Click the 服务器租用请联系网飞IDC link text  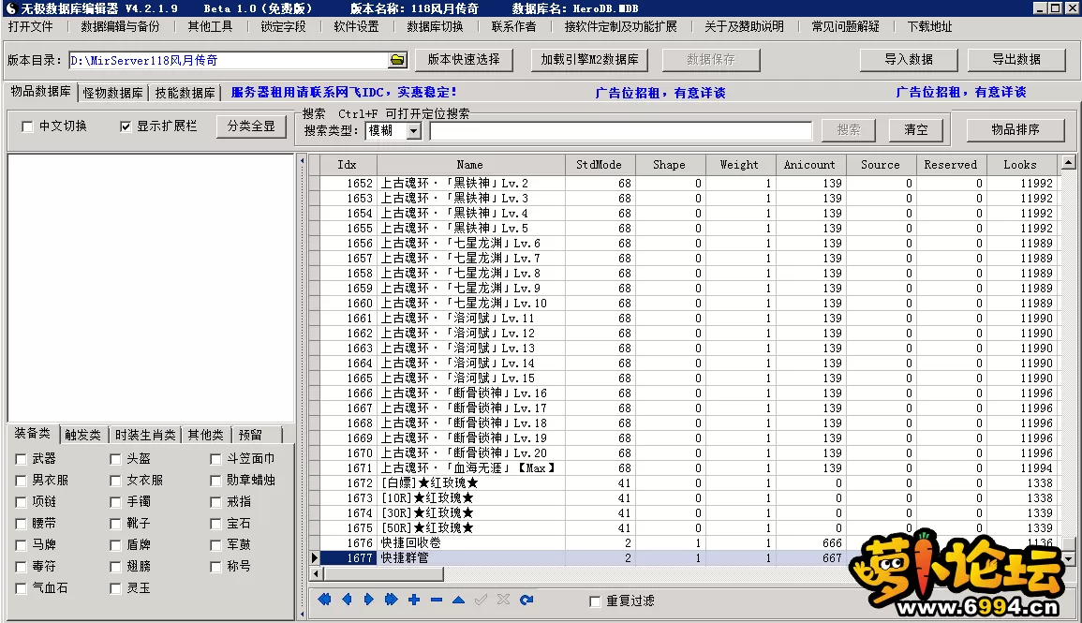coord(344,93)
